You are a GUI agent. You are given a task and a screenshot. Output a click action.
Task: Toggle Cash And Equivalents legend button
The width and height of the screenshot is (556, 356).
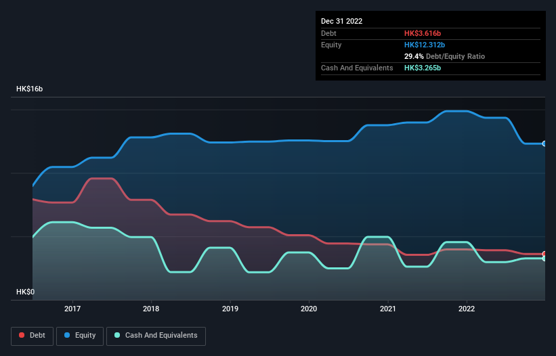pyautogui.click(x=156, y=336)
